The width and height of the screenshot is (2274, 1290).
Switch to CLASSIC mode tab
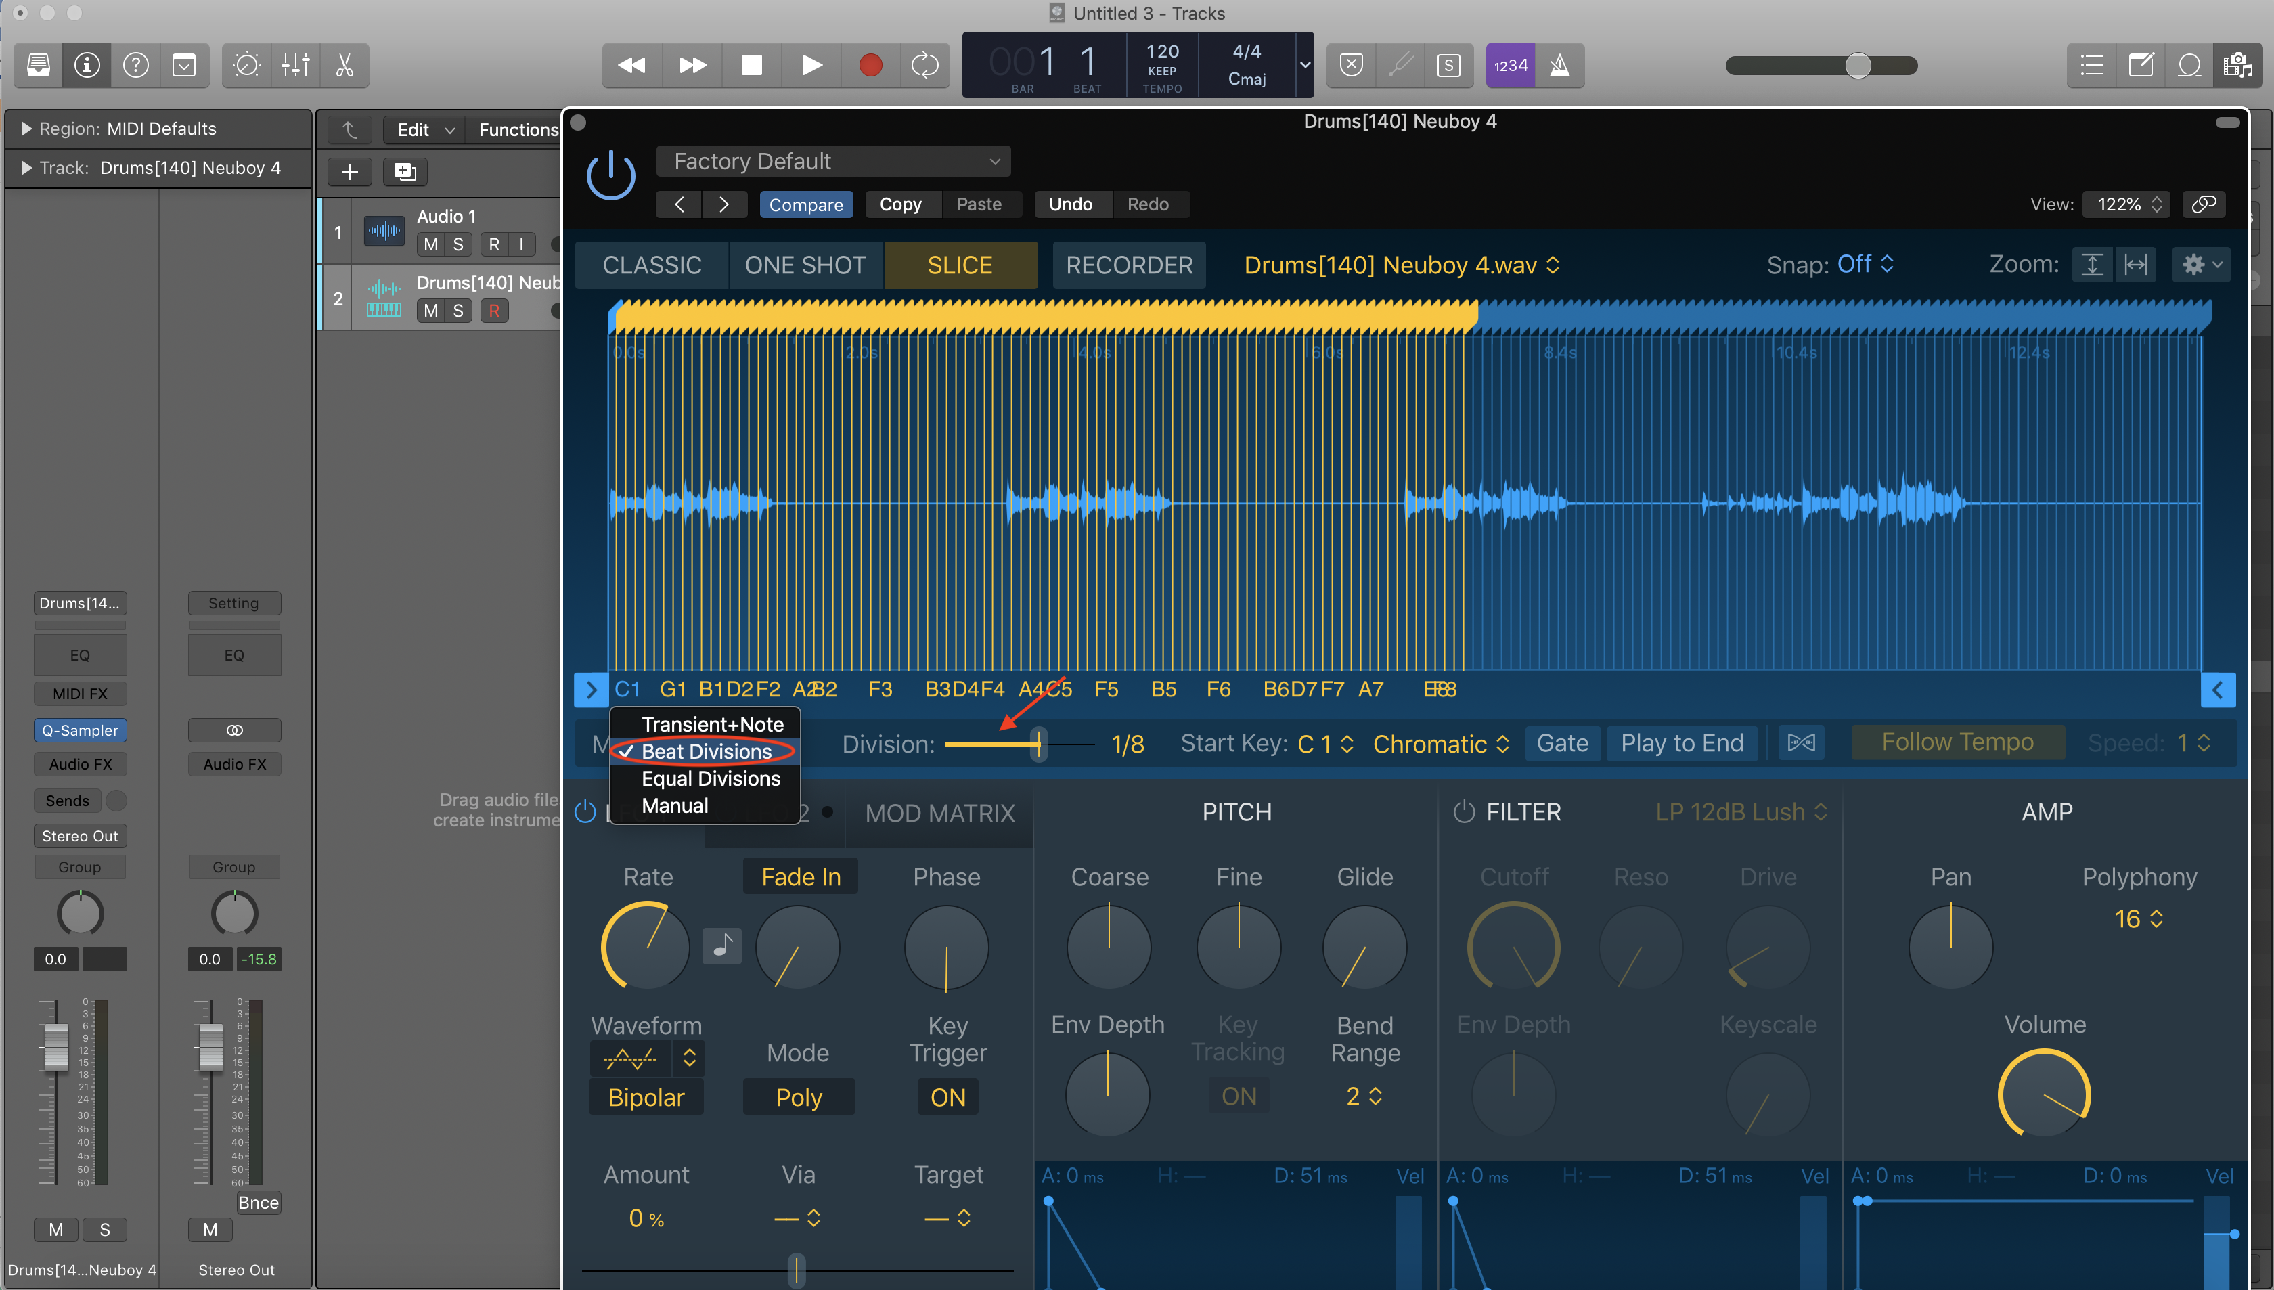(651, 265)
